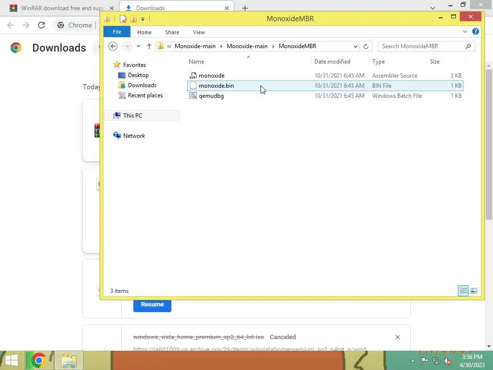Open the File ribbon tab
Viewport: 493px width, 370px height.
pos(117,32)
